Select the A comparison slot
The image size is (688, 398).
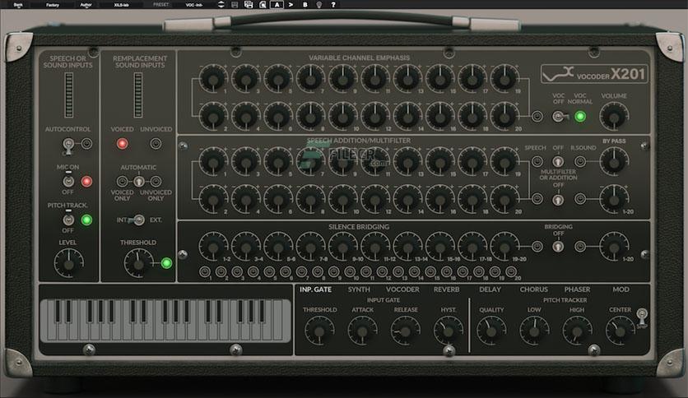point(277,5)
